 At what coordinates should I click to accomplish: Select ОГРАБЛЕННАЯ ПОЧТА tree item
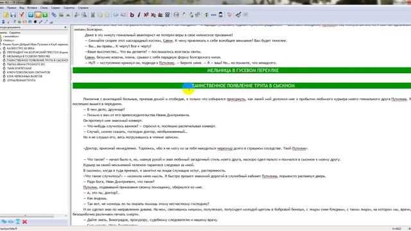coord(21,80)
